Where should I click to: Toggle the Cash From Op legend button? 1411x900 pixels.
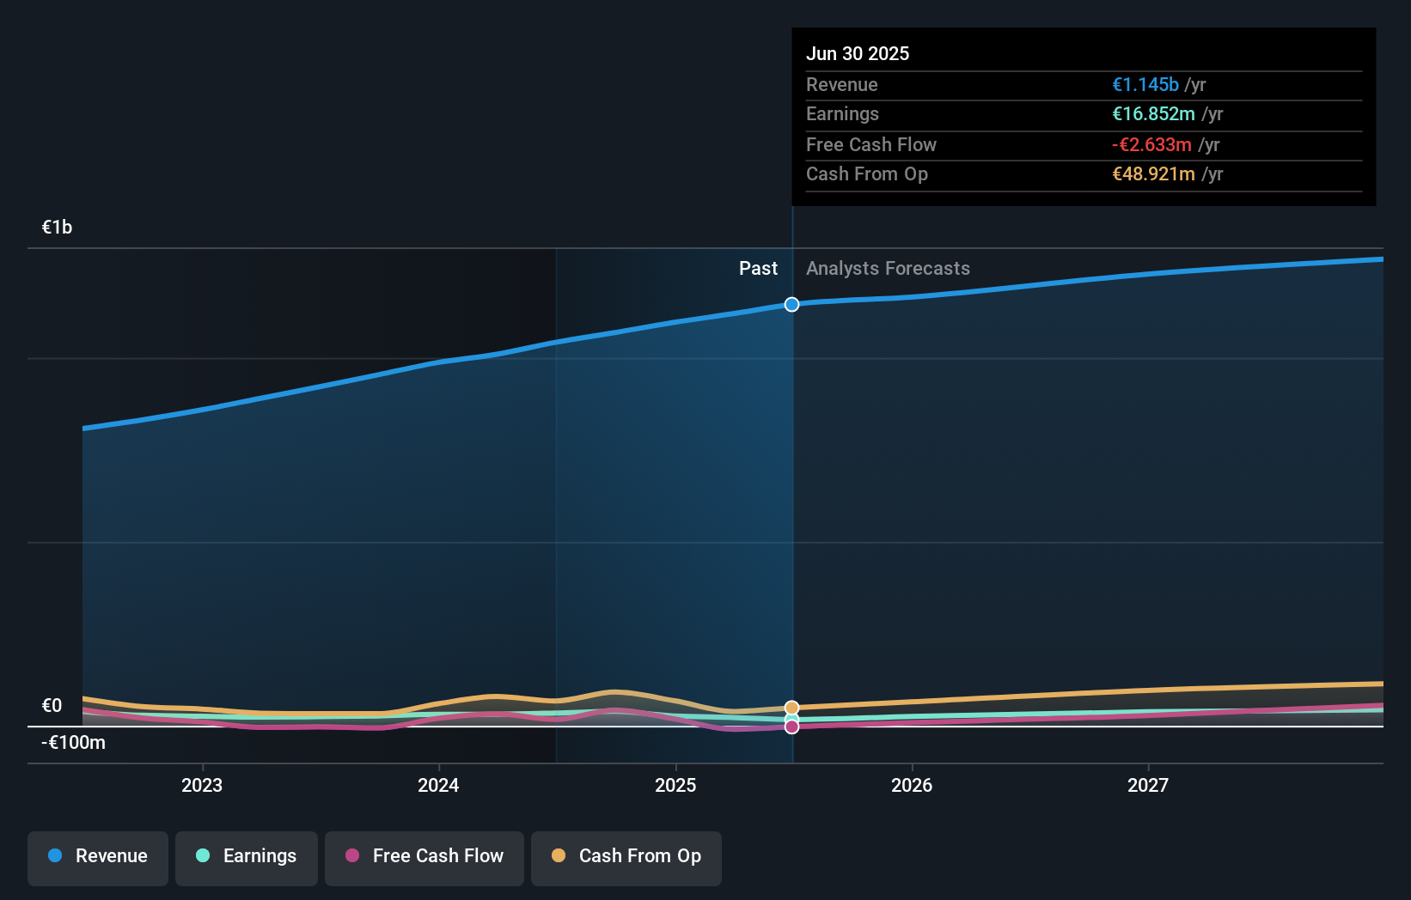tap(626, 858)
